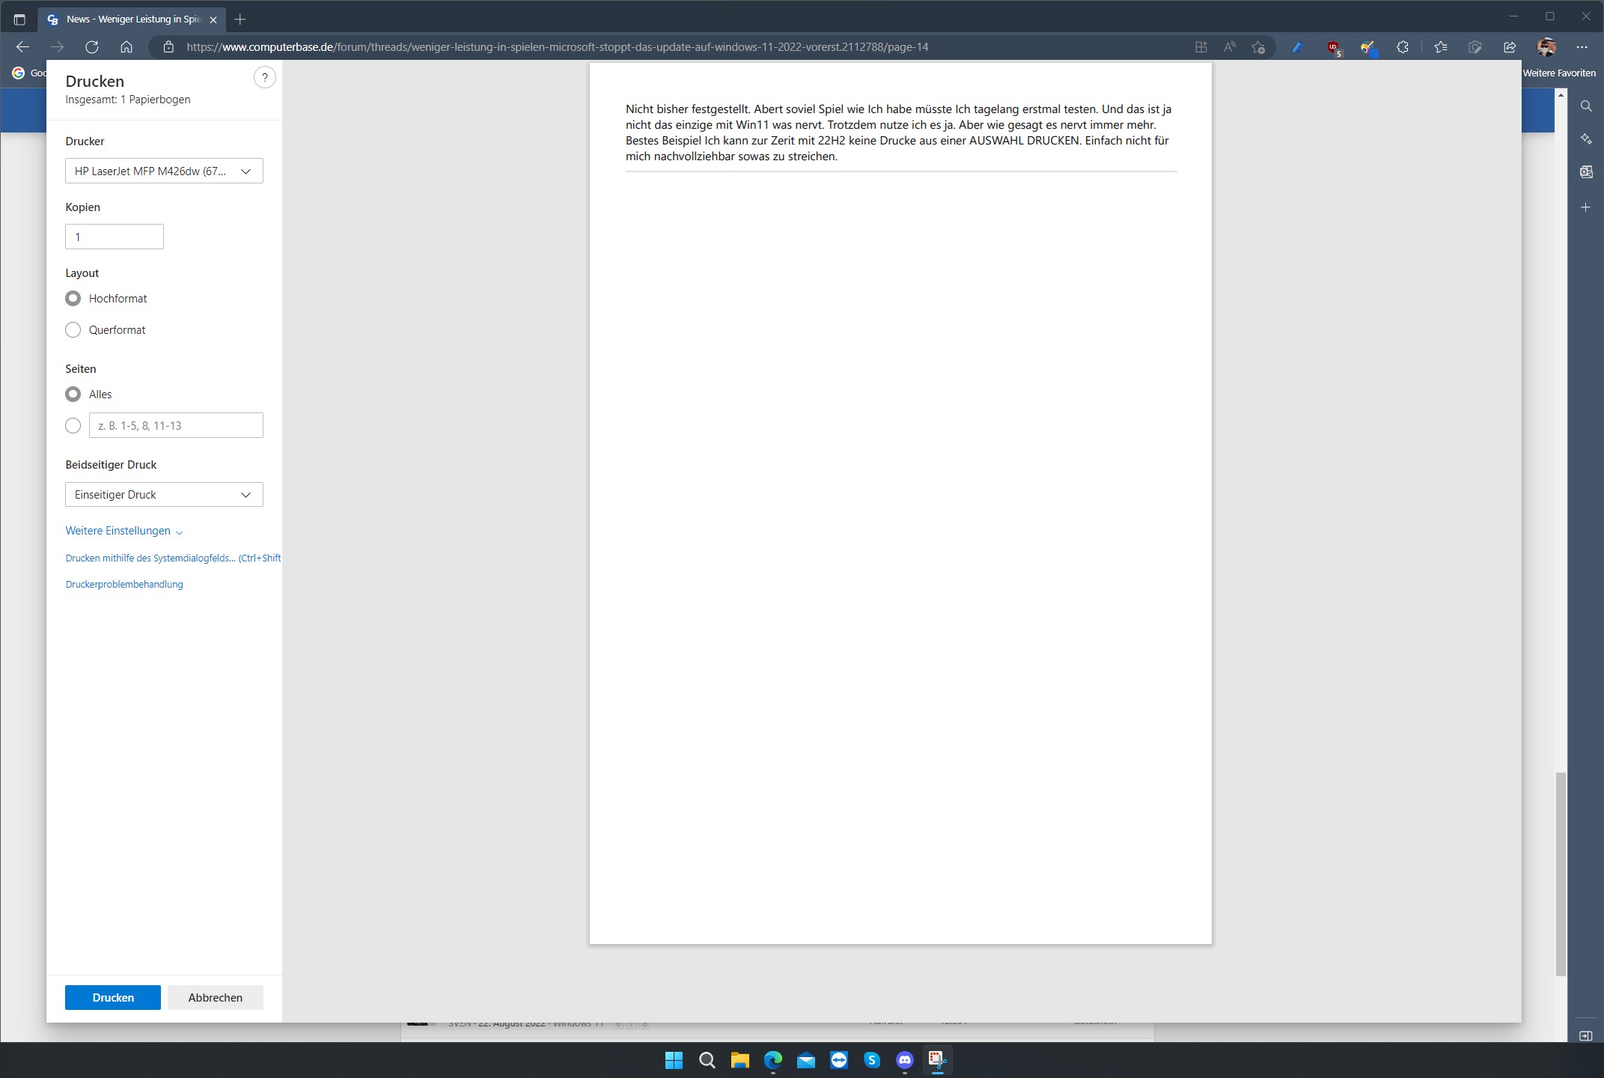Select Hochformat layout option
Image resolution: width=1604 pixels, height=1078 pixels.
pyautogui.click(x=73, y=299)
